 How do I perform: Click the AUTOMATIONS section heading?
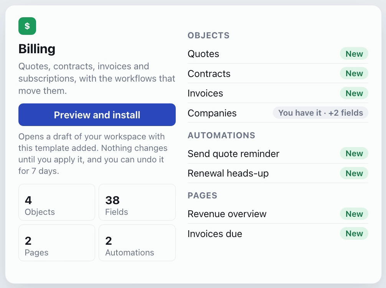tap(221, 135)
